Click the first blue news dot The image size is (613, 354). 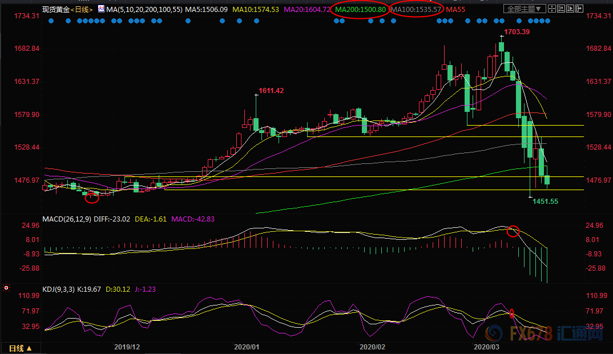pos(51,21)
